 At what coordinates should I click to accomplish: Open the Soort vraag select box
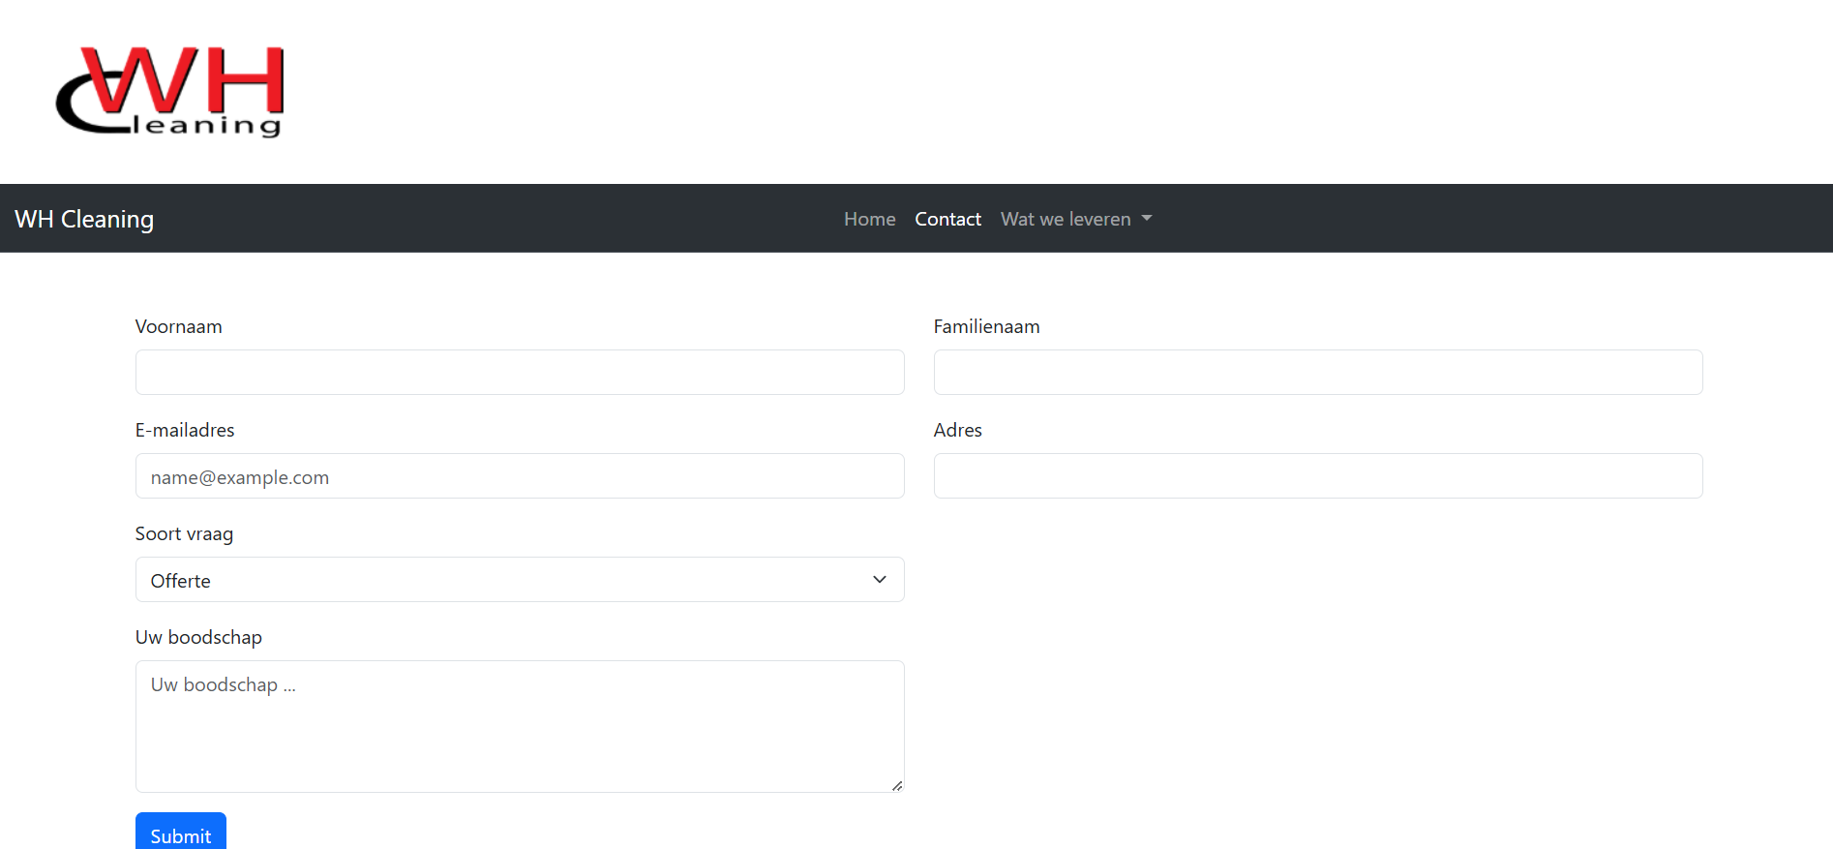coord(520,580)
